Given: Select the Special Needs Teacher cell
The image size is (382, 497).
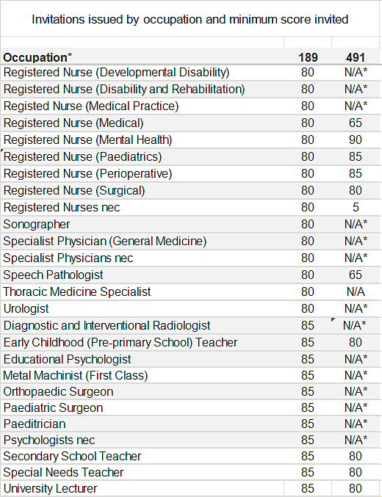Looking at the screenshot, I should click(x=142, y=472).
